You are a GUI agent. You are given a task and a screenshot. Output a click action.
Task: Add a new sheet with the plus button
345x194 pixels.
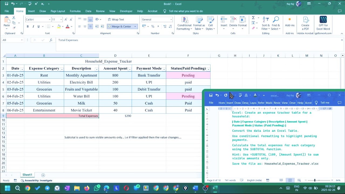tap(43, 175)
